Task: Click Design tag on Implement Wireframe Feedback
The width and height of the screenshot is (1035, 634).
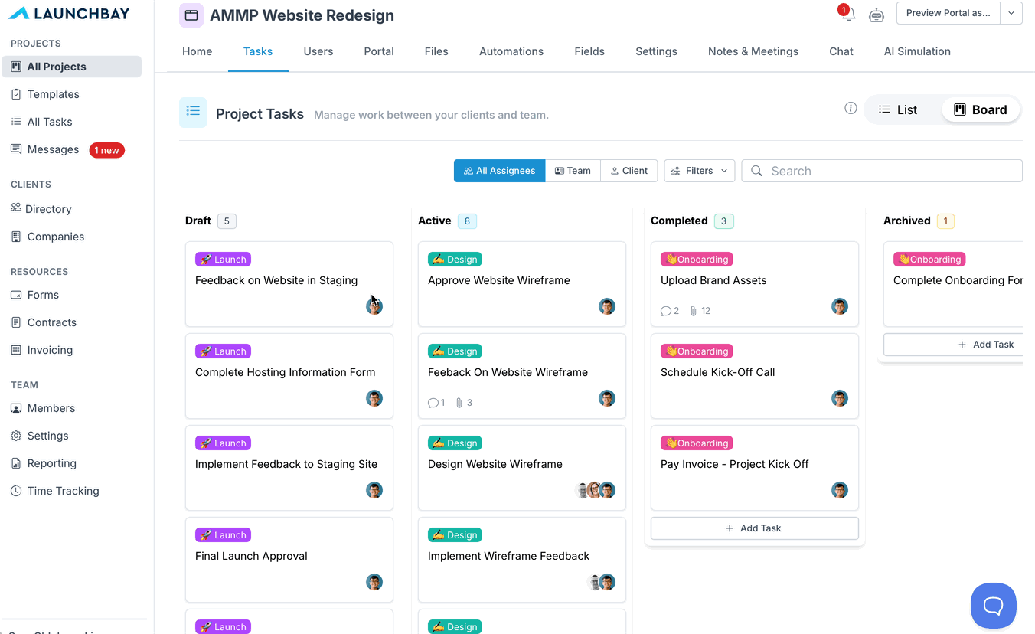Action: coord(455,535)
